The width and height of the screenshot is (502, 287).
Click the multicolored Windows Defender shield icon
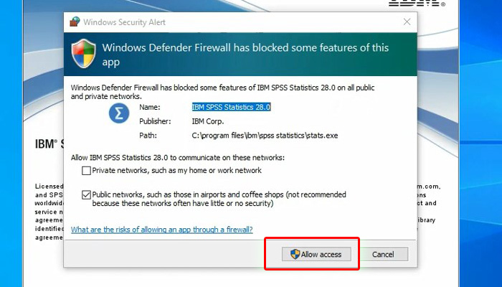pos(84,54)
